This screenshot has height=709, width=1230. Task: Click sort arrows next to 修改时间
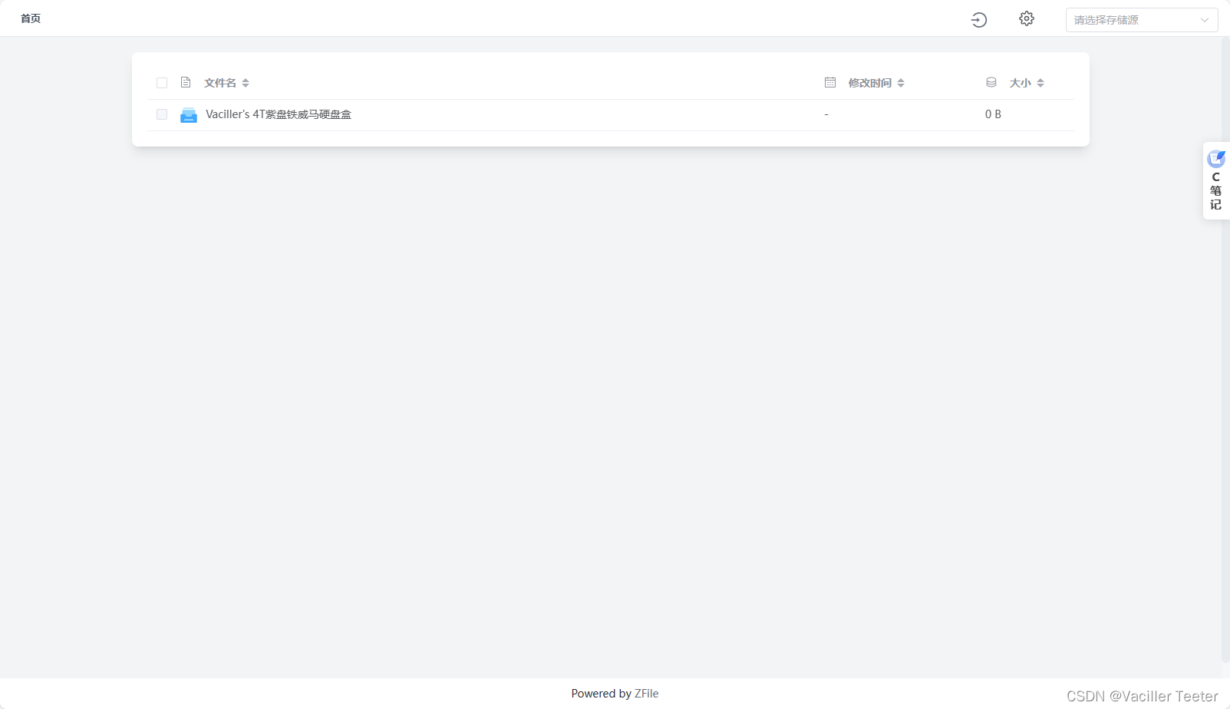click(x=901, y=83)
